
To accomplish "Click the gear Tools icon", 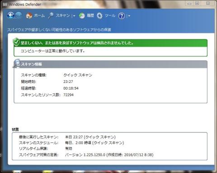I will click(99, 16).
